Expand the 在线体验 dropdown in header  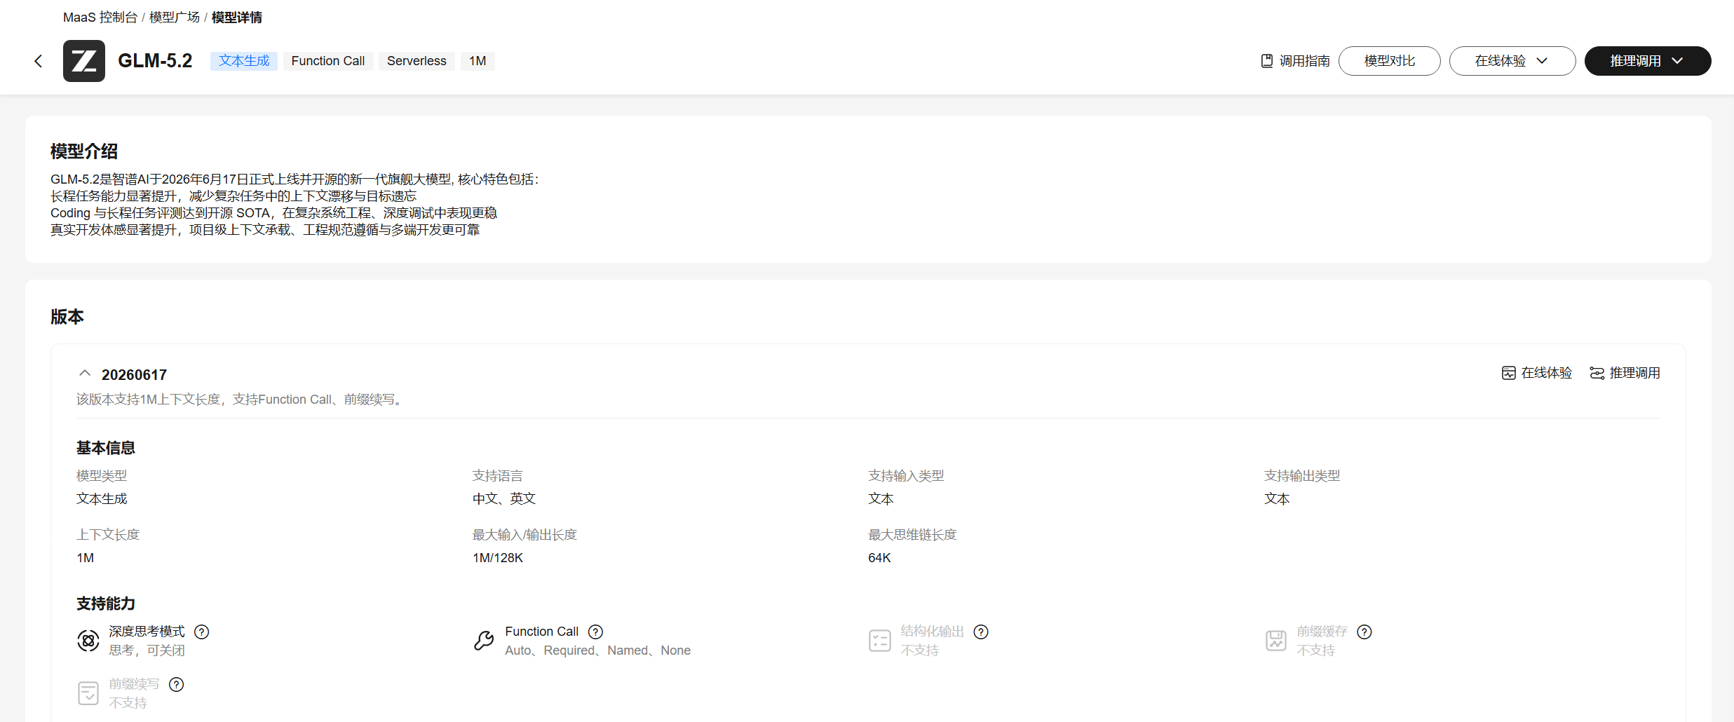(1512, 61)
